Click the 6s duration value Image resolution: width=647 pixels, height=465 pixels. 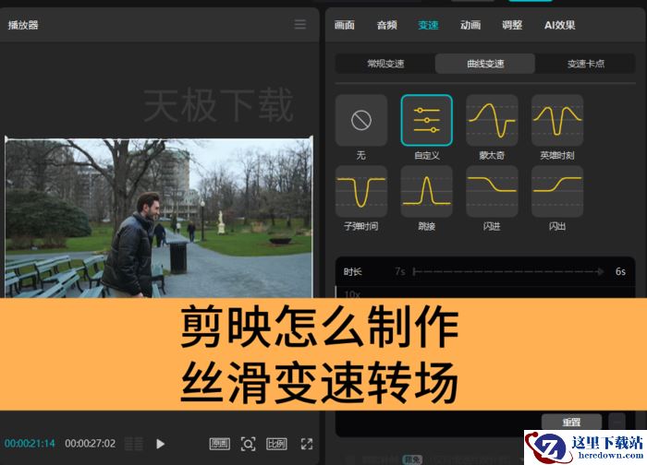pos(620,271)
